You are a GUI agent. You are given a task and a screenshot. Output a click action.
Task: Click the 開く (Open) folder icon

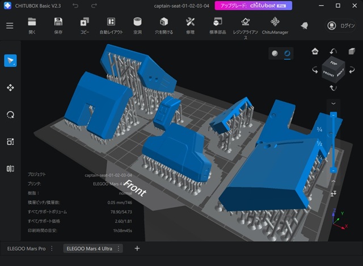(32, 22)
